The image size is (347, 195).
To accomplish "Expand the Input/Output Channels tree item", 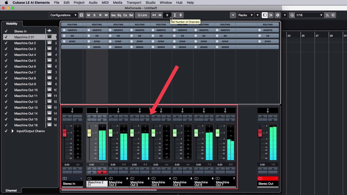I will coord(12,131).
